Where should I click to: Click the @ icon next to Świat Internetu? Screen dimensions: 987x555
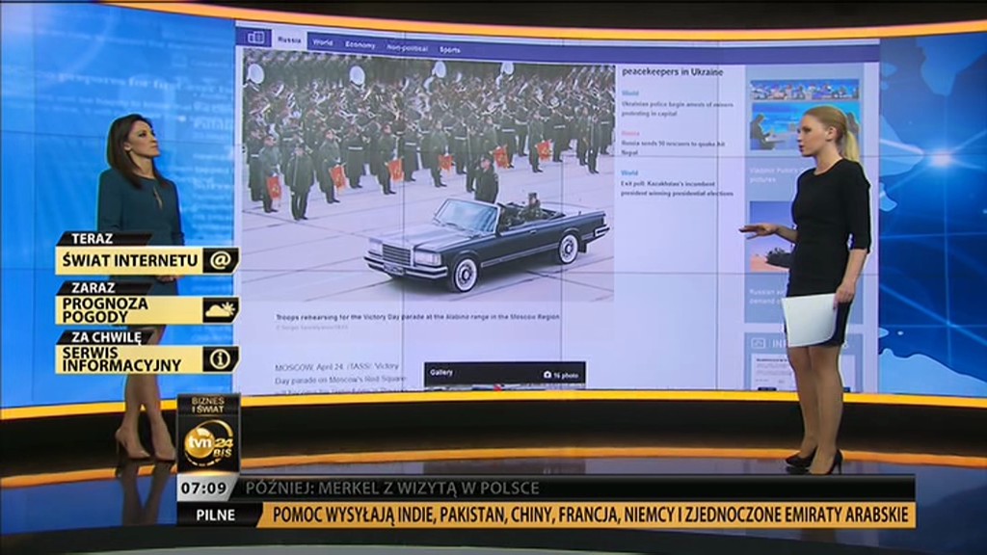click(x=220, y=260)
